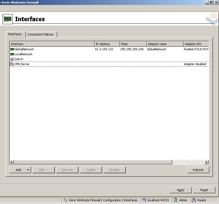The height and width of the screenshot is (204, 219).
Task: Click the Interfaces network card header icon
Action: [x=7, y=19]
